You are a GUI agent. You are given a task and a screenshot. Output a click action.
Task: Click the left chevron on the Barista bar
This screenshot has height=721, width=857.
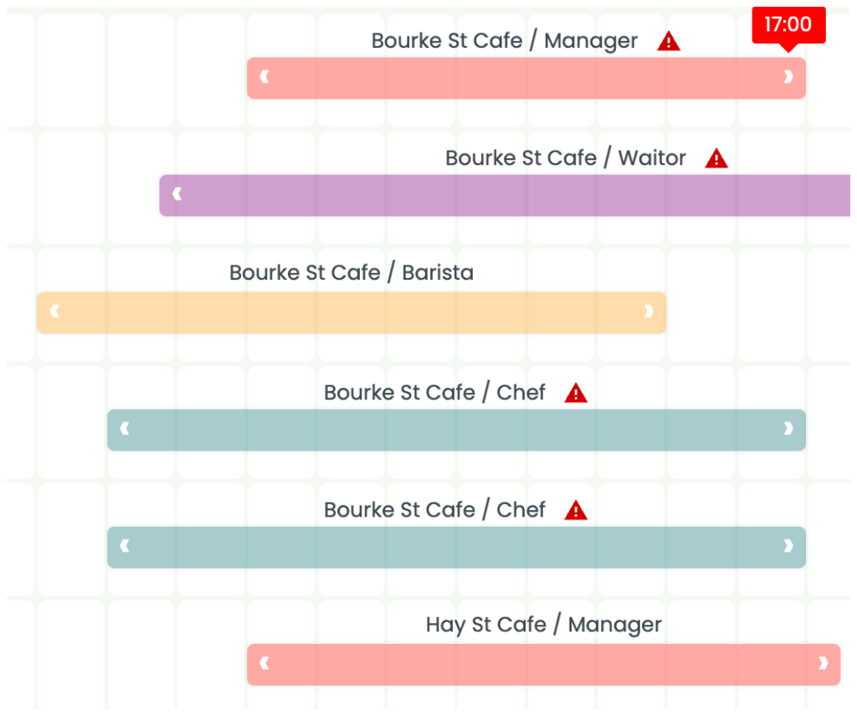pyautogui.click(x=53, y=312)
